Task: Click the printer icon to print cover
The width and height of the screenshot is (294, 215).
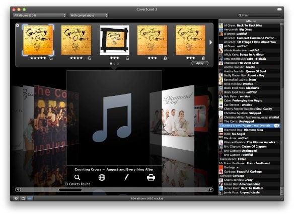Action: (151, 177)
